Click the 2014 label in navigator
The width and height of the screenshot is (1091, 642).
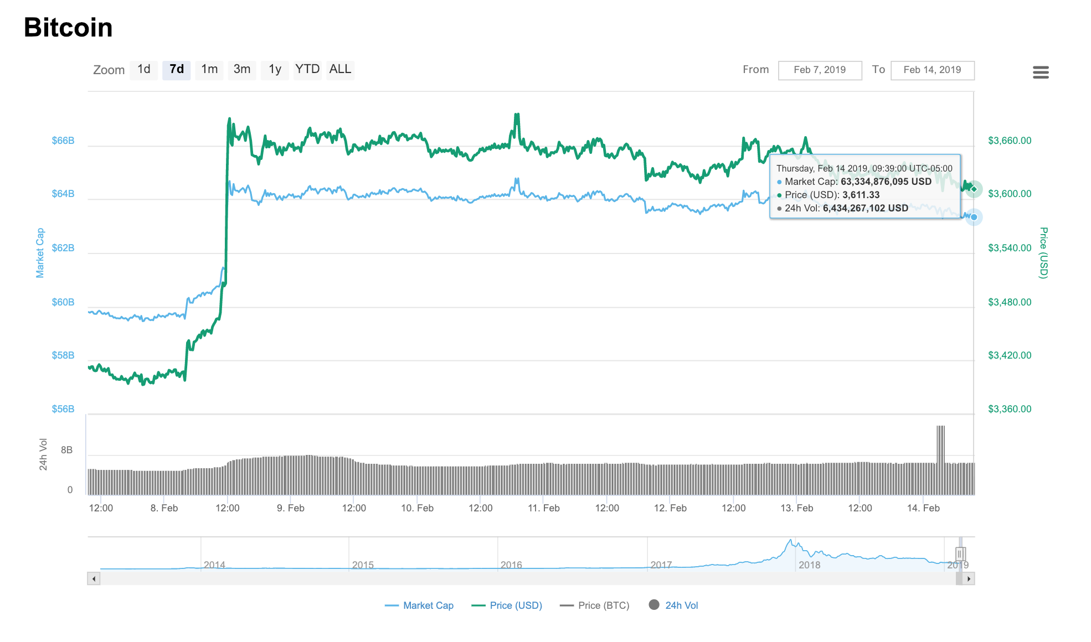click(x=214, y=565)
